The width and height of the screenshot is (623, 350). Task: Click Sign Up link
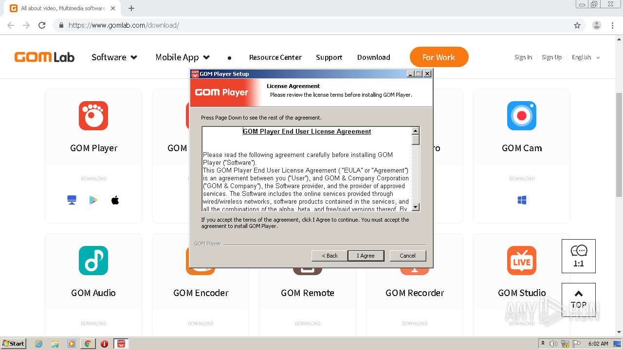(x=552, y=57)
